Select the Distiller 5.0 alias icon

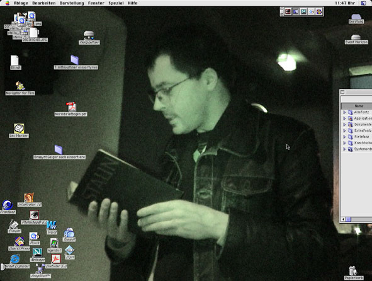pyautogui.click(x=56, y=259)
